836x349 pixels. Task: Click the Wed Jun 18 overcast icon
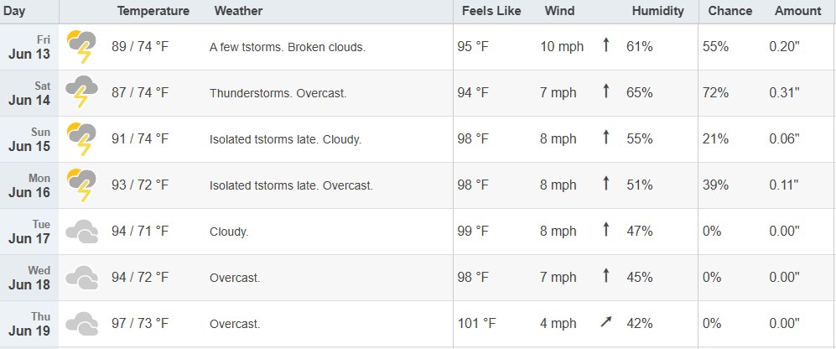click(x=81, y=278)
